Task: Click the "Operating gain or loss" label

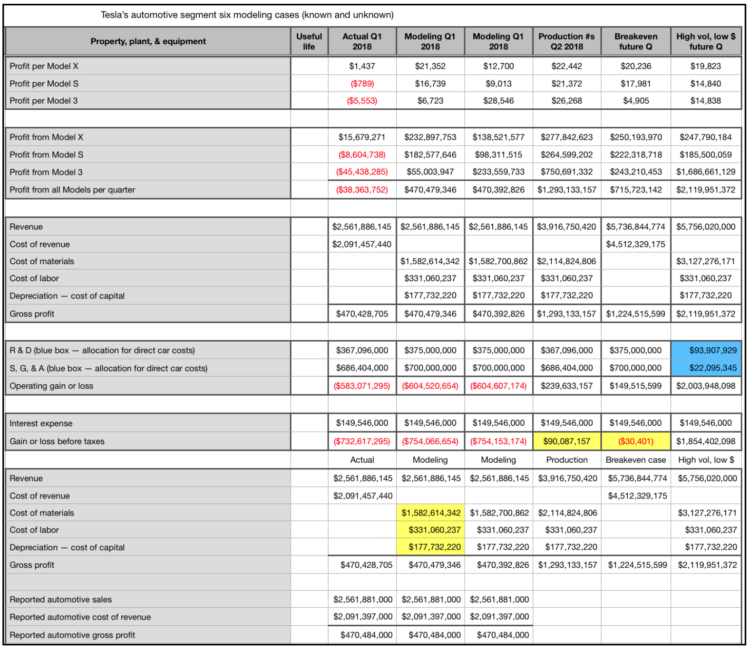Action: point(148,386)
